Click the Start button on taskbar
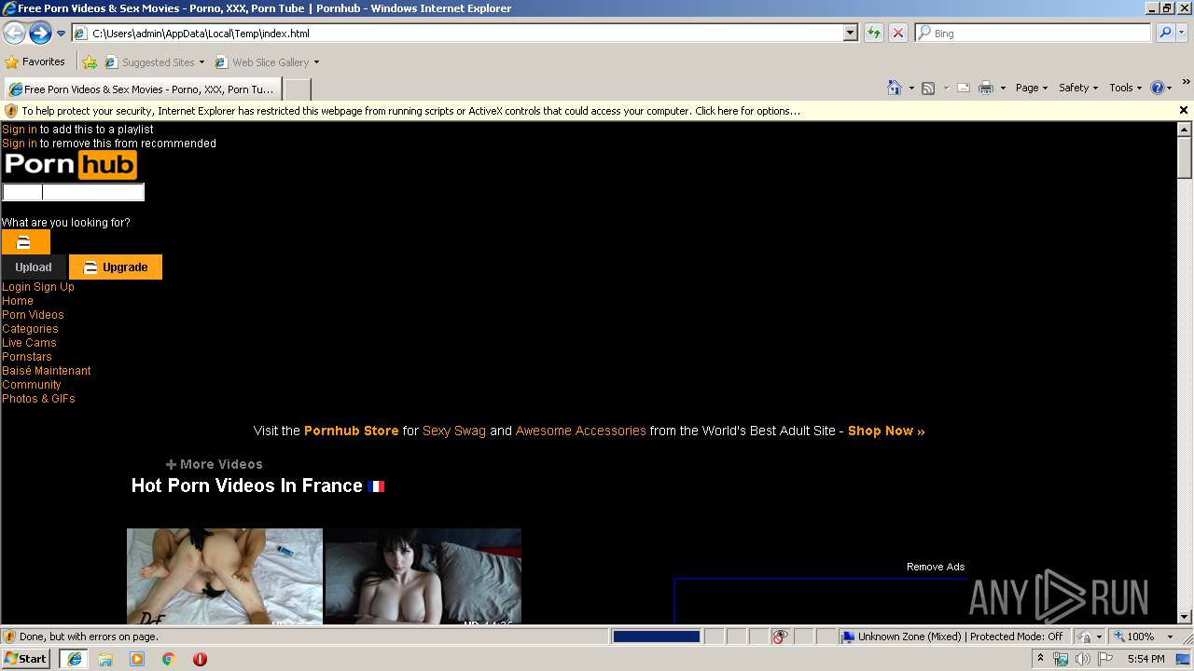The height and width of the screenshot is (671, 1194). pyautogui.click(x=26, y=658)
